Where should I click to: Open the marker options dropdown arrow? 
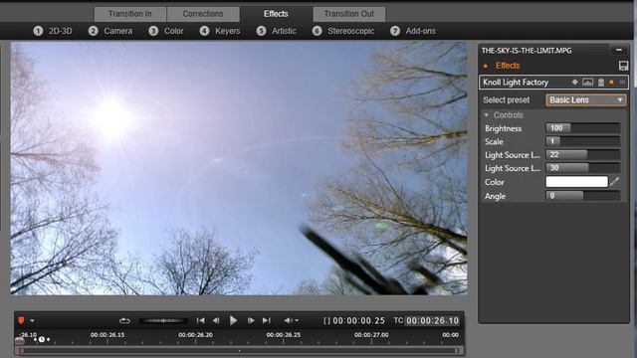coord(32,321)
